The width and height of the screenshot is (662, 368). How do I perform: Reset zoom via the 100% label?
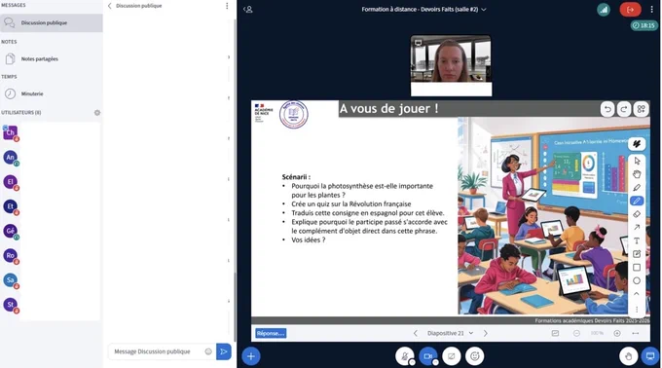click(597, 333)
